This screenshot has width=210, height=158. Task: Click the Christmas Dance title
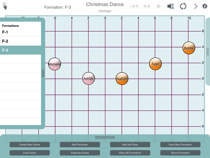tap(105, 4)
